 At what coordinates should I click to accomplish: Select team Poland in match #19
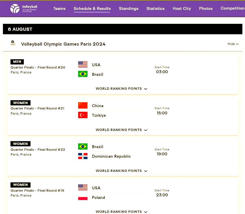pyautogui.click(x=99, y=198)
